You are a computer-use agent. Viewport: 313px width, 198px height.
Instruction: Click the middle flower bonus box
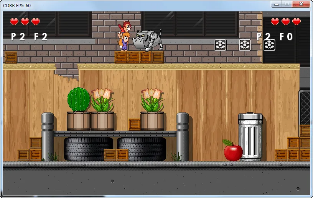(245, 45)
